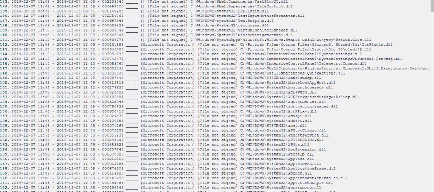Click the TextInputMethodFormatter.dll path
This screenshot has width=434, height=192.
(x=247, y=16)
